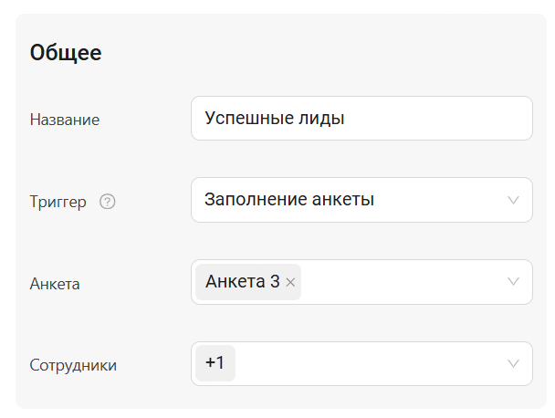This screenshot has width=555, height=418.
Task: Expand the Анкета dropdown chevron
Action: click(x=513, y=282)
